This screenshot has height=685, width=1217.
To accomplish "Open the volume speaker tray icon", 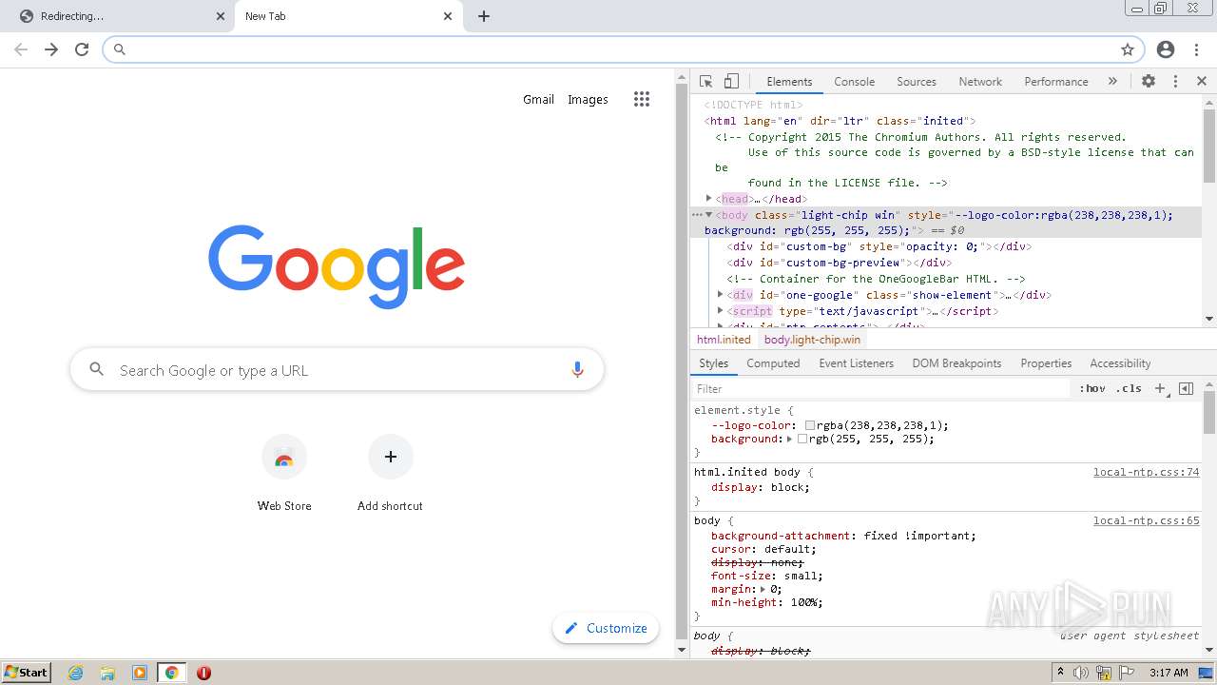I will 1081,673.
